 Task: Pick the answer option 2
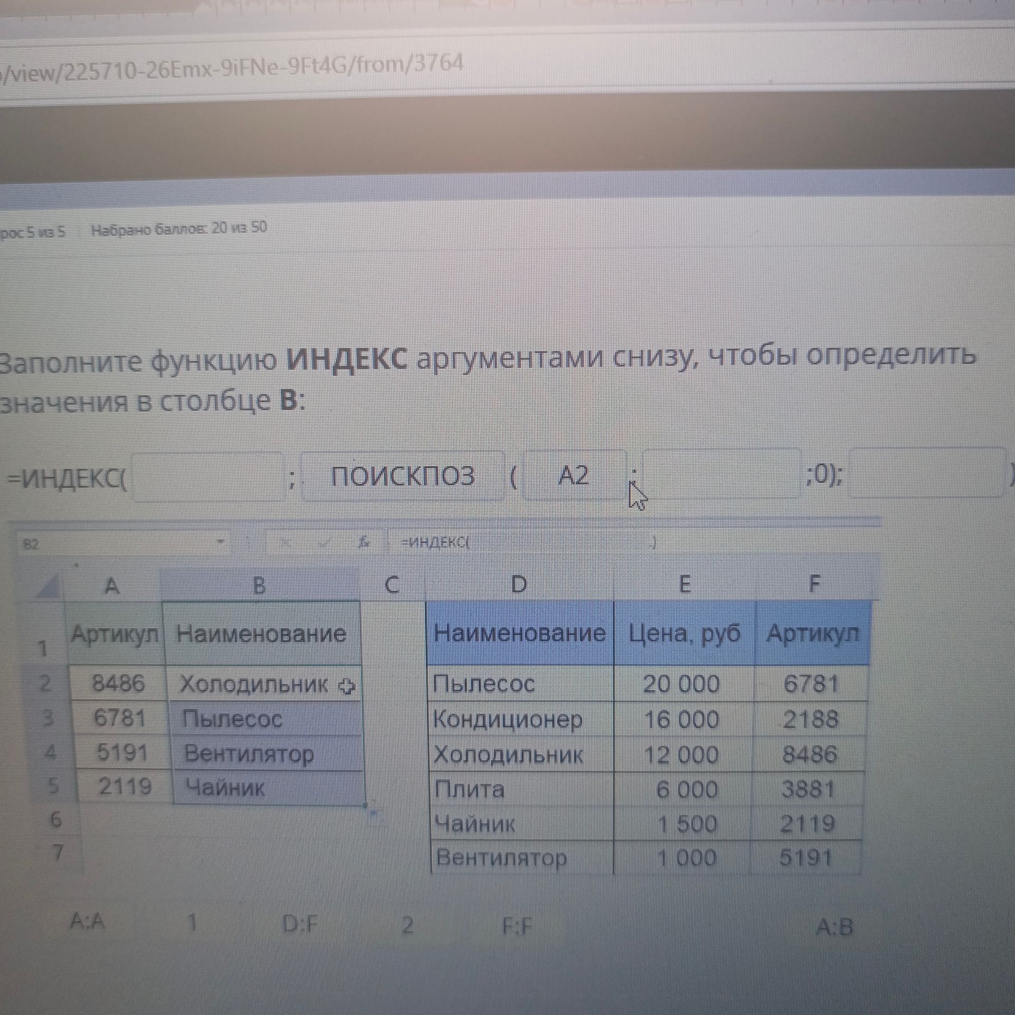407,925
